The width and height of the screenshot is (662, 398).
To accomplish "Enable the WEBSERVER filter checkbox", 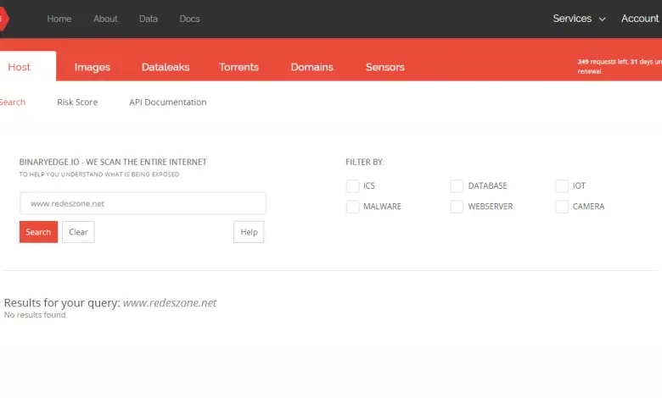I will coord(457,207).
